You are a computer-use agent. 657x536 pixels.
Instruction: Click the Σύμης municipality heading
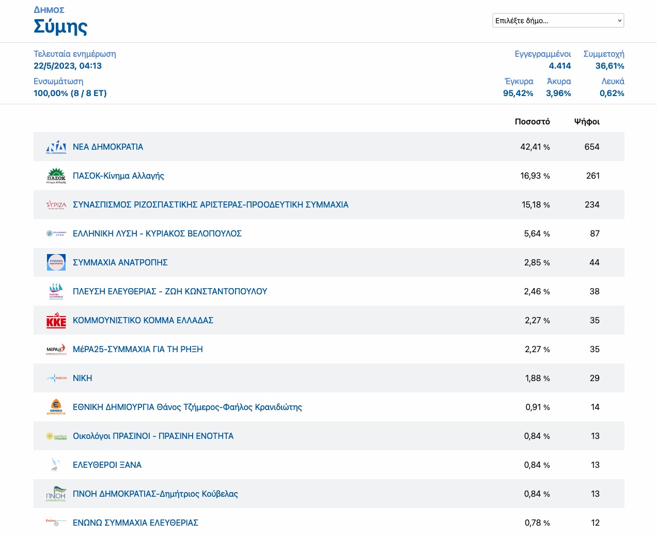(x=60, y=26)
